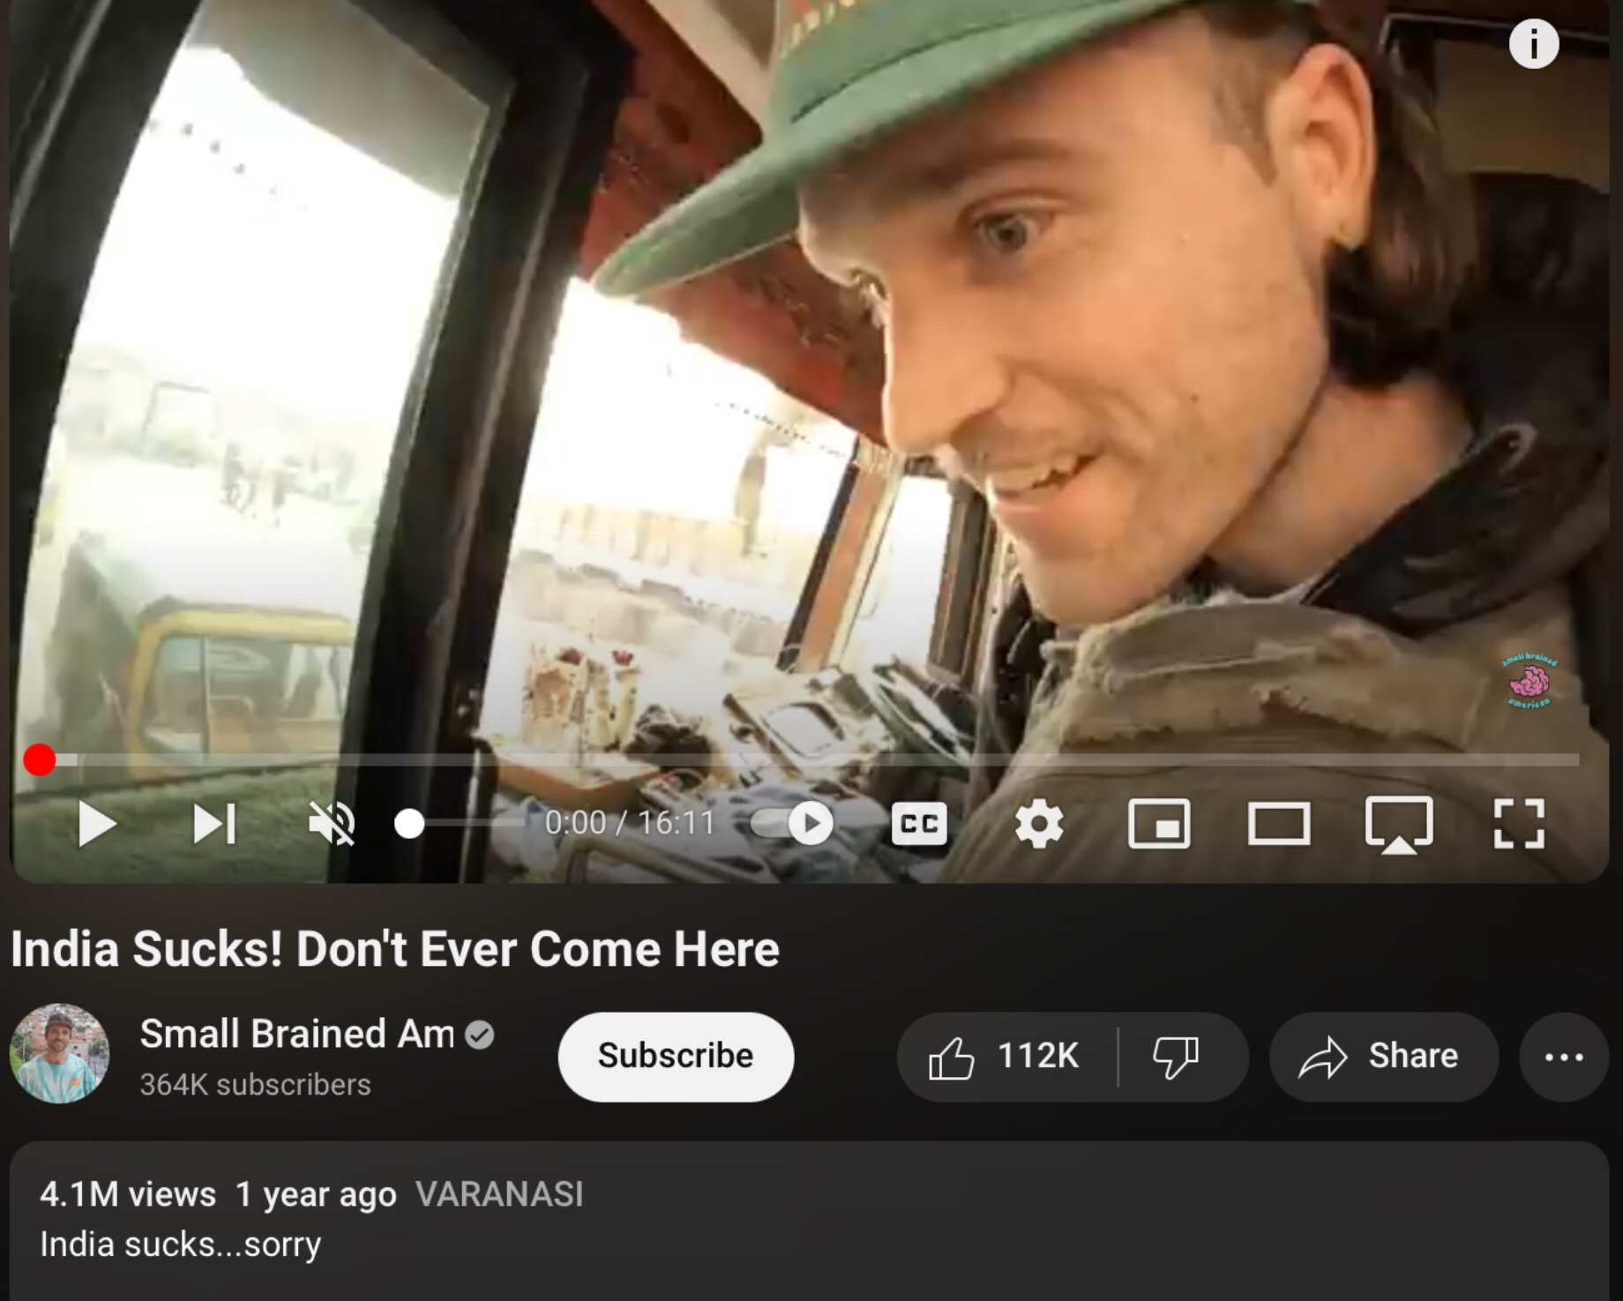The width and height of the screenshot is (1623, 1301).
Task: Cast video with AirPlay icon
Action: click(1399, 826)
